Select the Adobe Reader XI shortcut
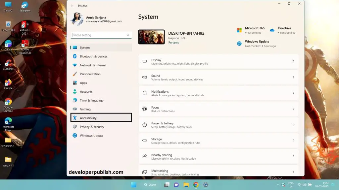The image size is (339, 190). [25, 47]
